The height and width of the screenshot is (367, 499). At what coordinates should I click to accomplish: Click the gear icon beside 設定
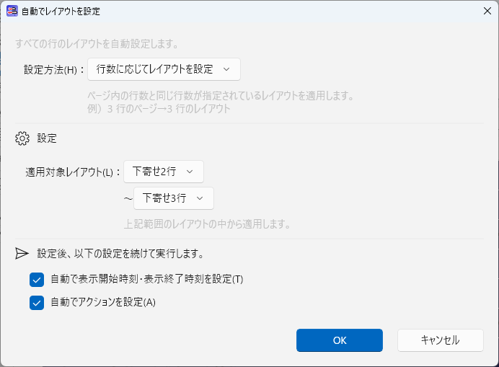(22, 138)
